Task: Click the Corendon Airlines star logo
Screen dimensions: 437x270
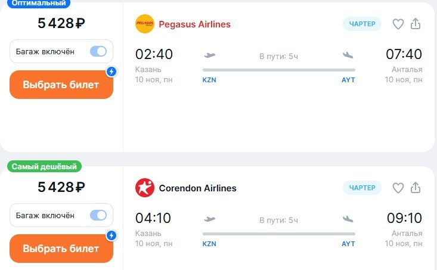Action: pos(145,188)
